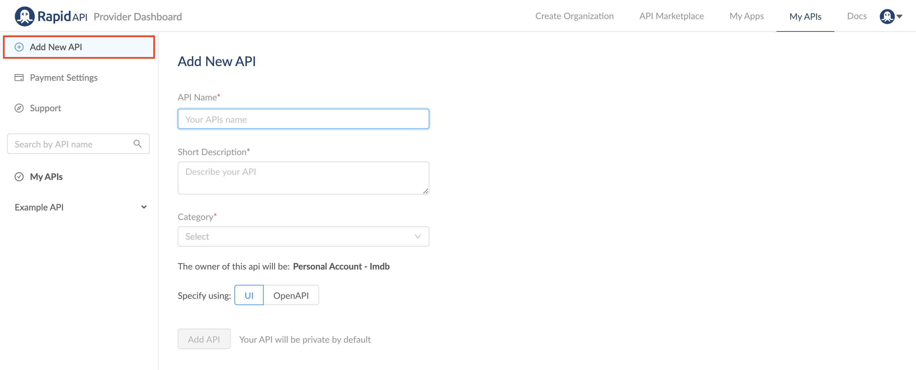Image resolution: width=916 pixels, height=370 pixels.
Task: Click the RapidAPI octopus logo icon
Action: 24,16
